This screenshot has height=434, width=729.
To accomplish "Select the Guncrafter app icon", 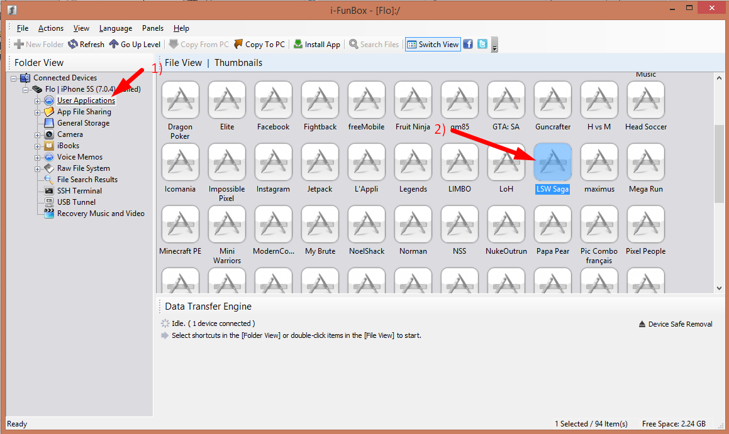I will (553, 100).
